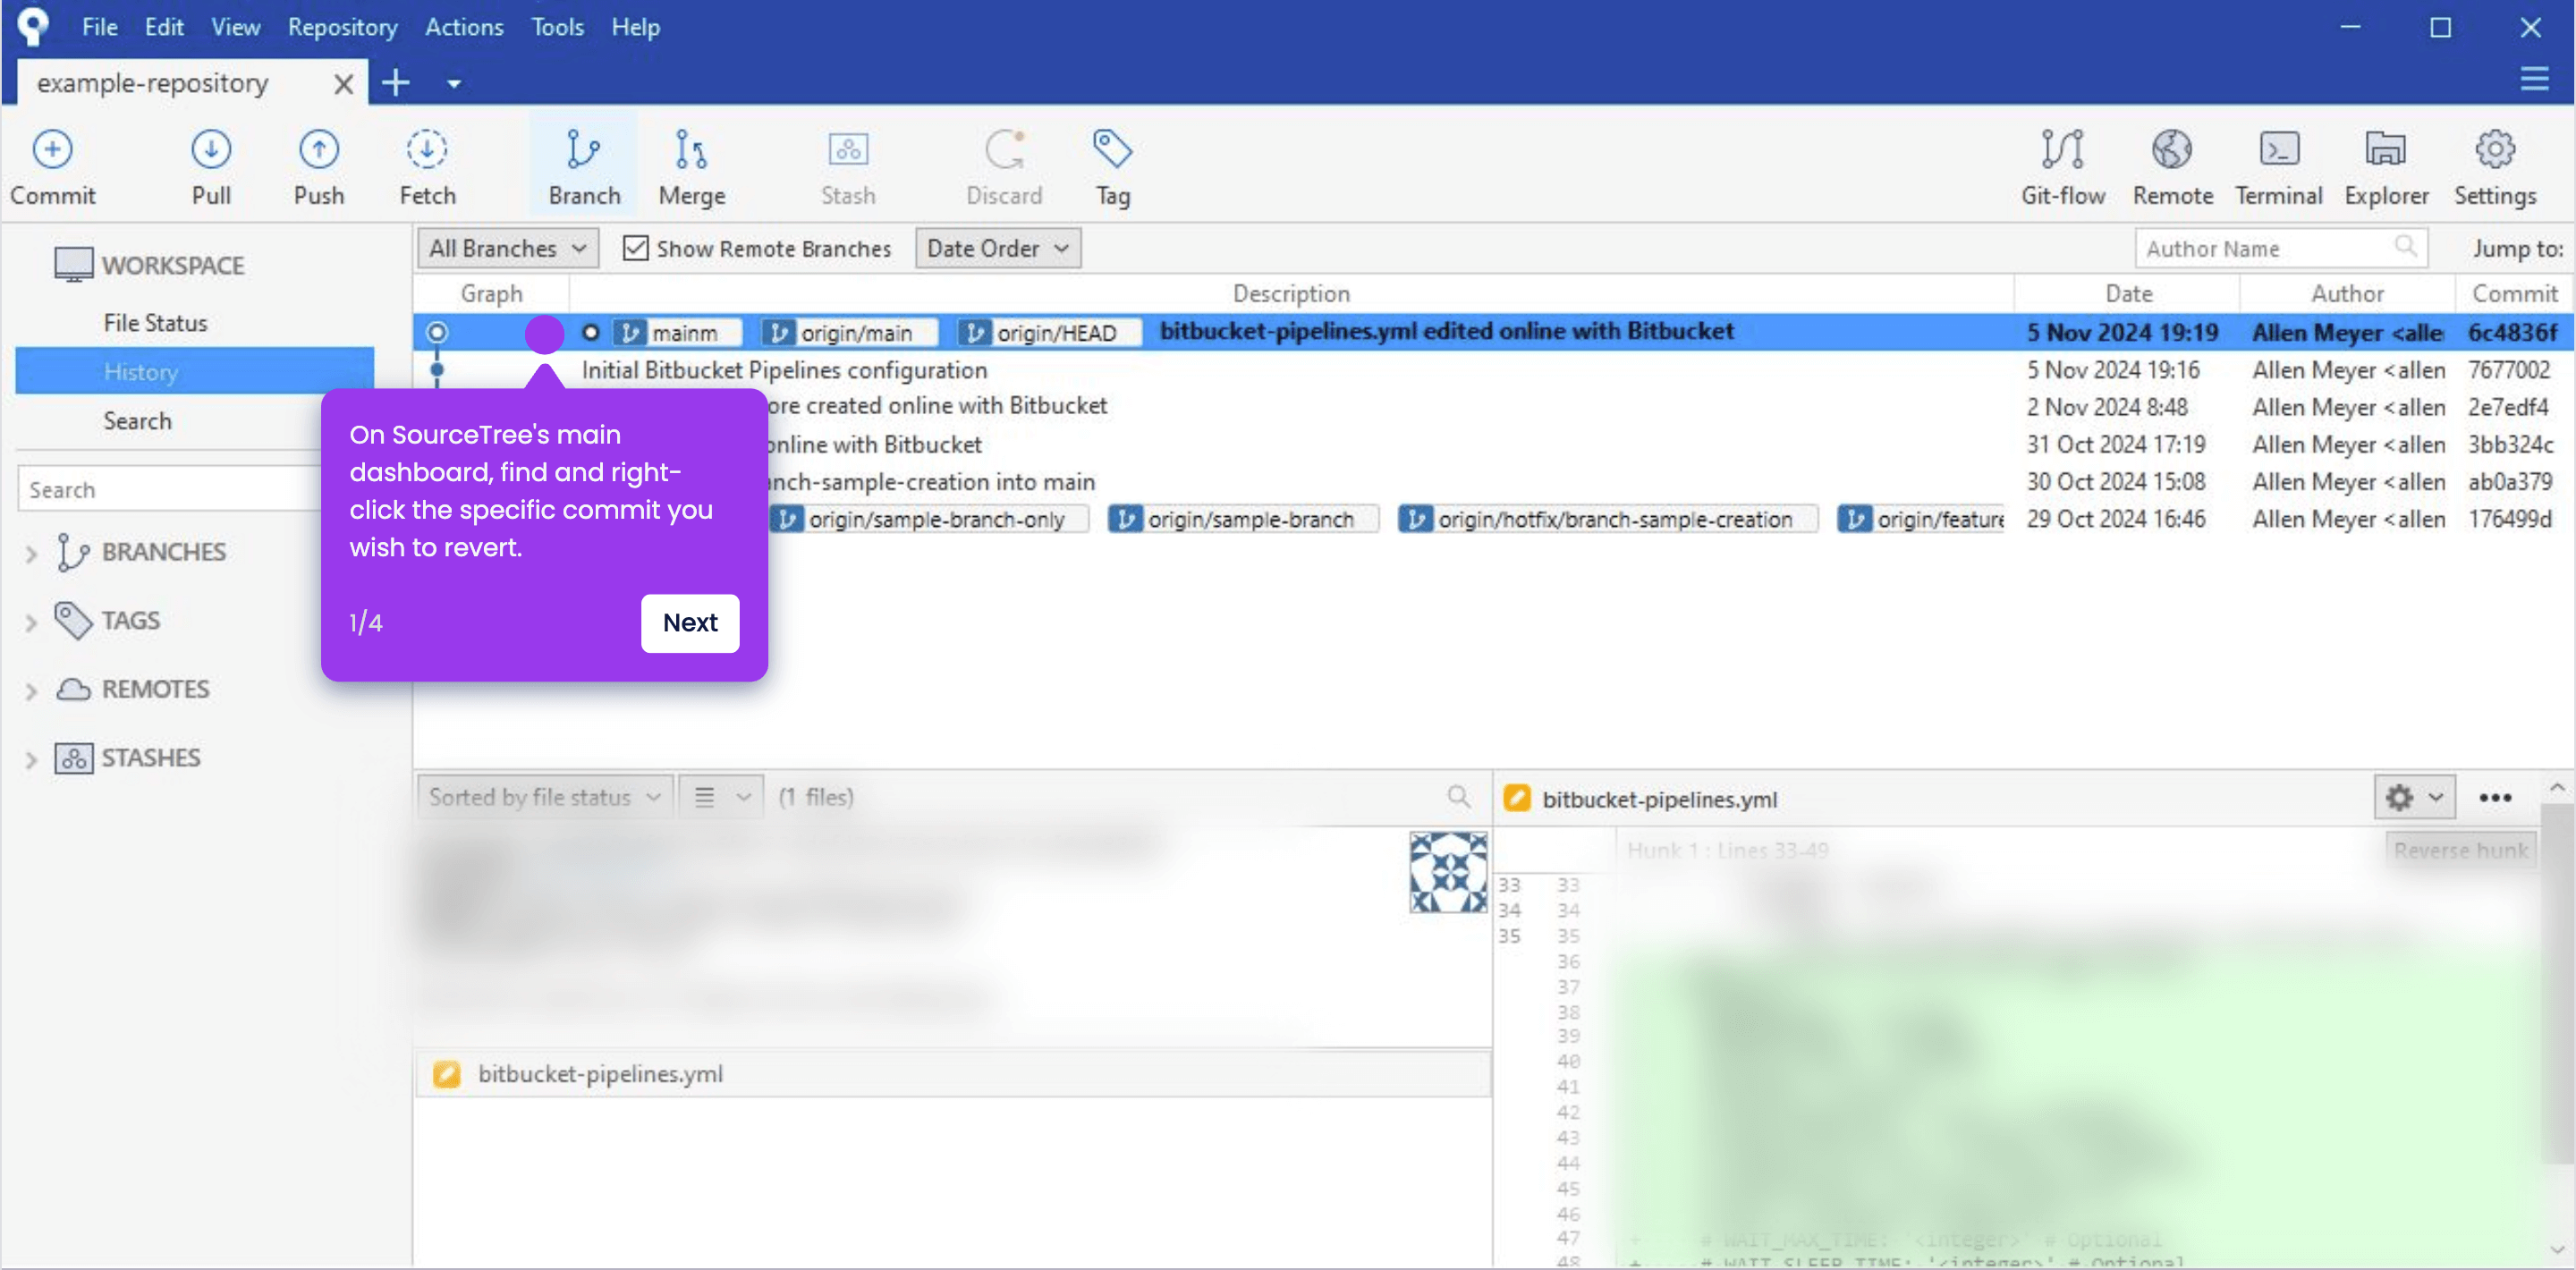Click the Push toolbar icon
Screen dimensions: 2576x1270
pyautogui.click(x=319, y=166)
